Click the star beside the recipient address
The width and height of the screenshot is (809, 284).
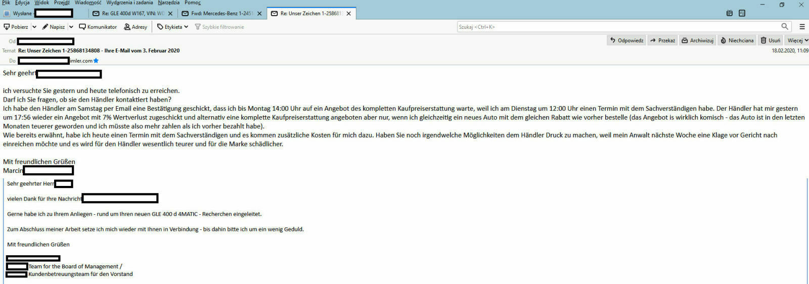pos(96,61)
